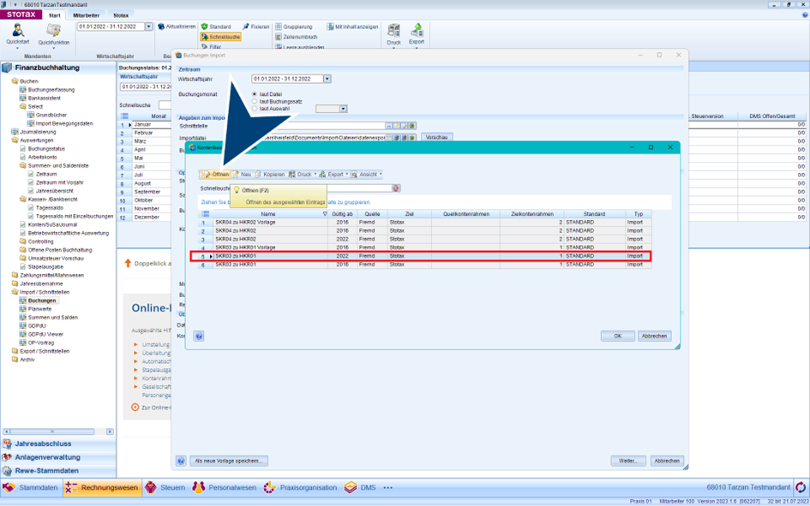Open the Wirtschaftsjahr dropdown in import dialog
This screenshot has height=506, width=810.
pos(327,79)
